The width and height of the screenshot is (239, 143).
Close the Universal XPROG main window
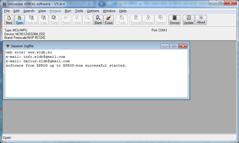230,3
